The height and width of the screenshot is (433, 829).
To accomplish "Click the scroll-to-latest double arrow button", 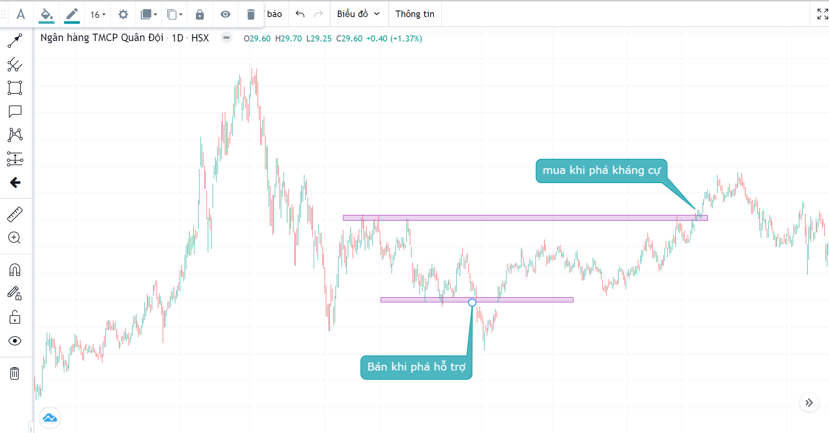I will pos(809,402).
